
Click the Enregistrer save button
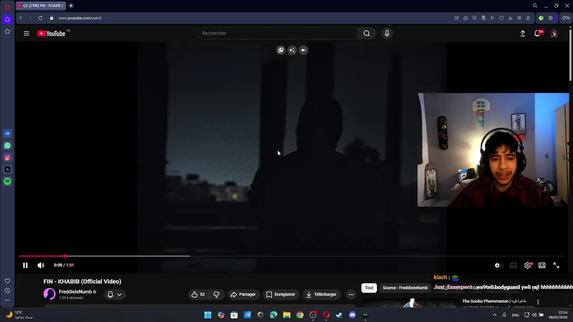(x=281, y=294)
